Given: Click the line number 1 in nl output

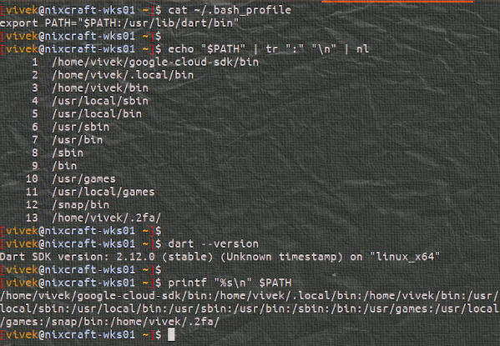Looking at the screenshot, I should tap(35, 63).
